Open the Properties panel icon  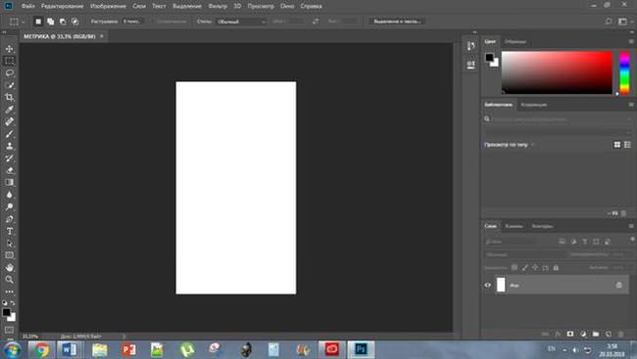click(470, 65)
